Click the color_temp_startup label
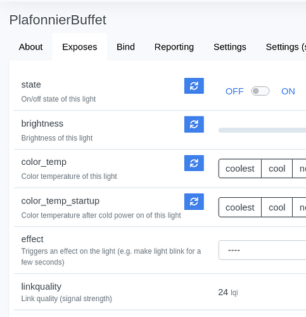The width and height of the screenshot is (306, 317). [60, 201]
